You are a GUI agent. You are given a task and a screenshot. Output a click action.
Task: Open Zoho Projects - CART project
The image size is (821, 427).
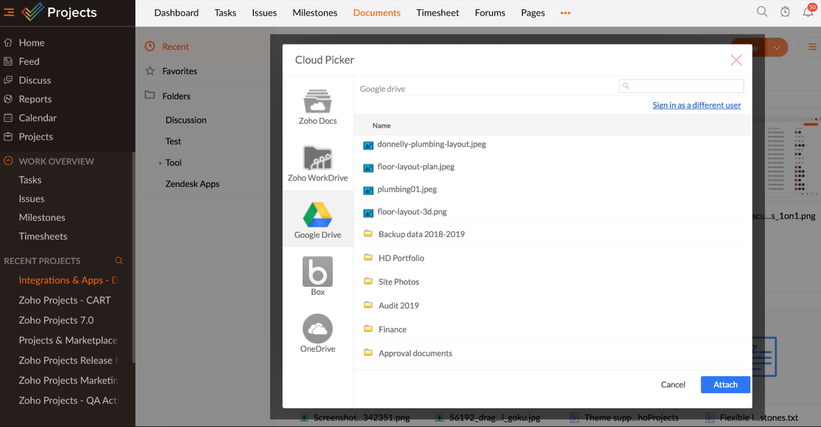65,300
